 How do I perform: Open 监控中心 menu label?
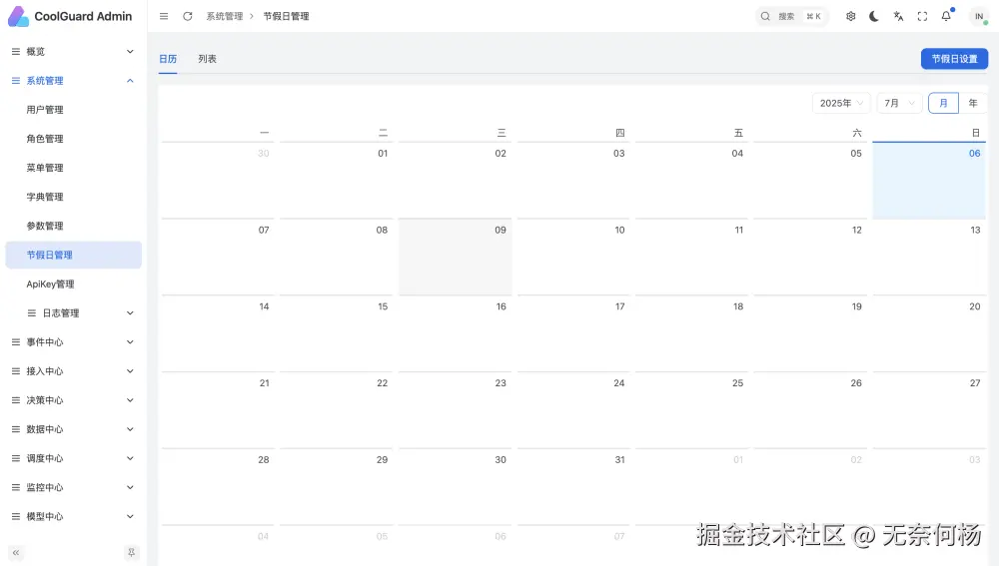pyautogui.click(x=45, y=488)
